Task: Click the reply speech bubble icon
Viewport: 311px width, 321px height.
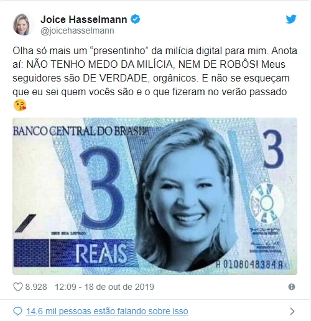Action: pyautogui.click(x=17, y=311)
